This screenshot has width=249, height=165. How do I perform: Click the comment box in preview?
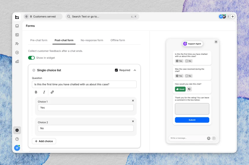(x=192, y=109)
